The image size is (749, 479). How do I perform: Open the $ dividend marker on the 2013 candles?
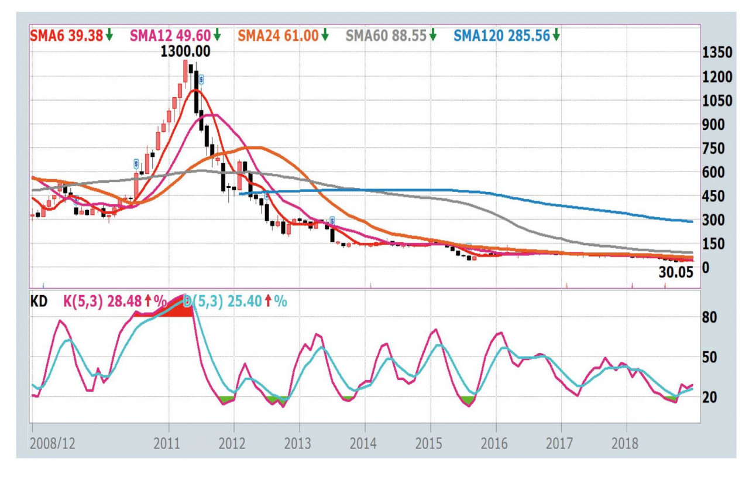click(x=332, y=221)
